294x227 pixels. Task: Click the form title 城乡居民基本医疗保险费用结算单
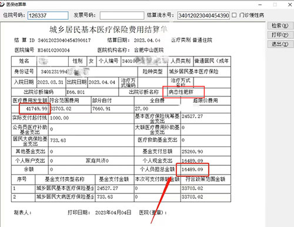(108, 29)
